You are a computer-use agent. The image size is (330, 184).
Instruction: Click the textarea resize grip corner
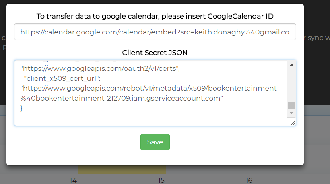point(292,122)
